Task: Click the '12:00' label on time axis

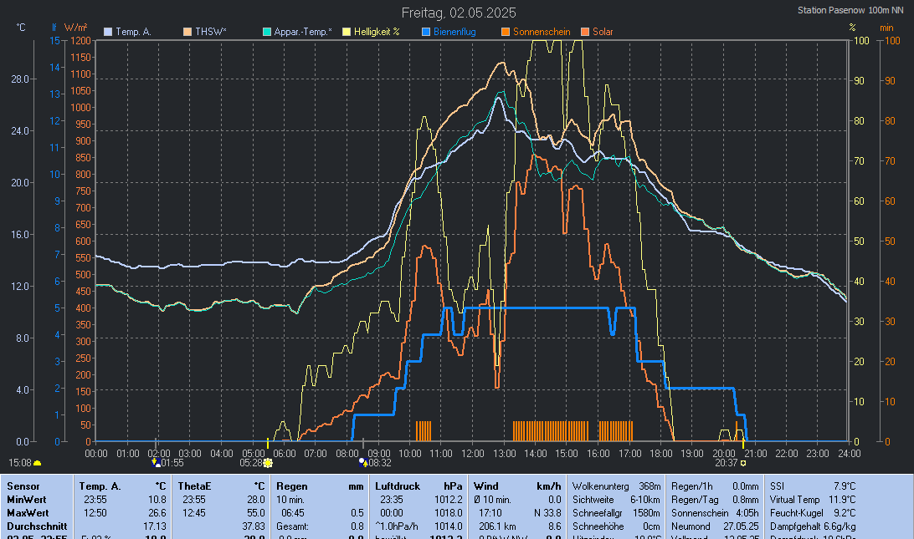Action: coord(472,454)
